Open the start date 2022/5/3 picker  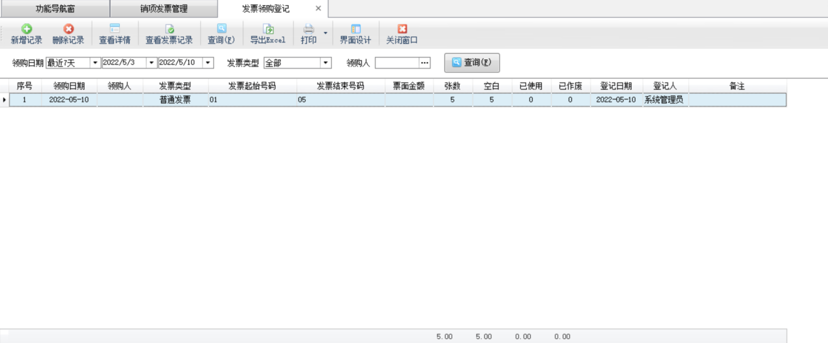(151, 63)
